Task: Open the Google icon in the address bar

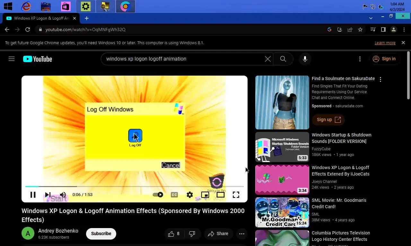Action: point(329,29)
